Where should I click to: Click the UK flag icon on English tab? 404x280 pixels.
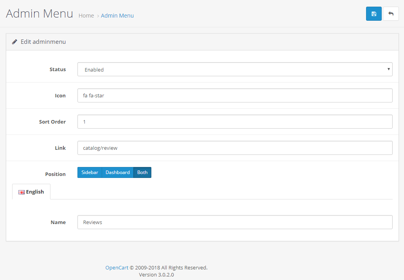point(22,192)
